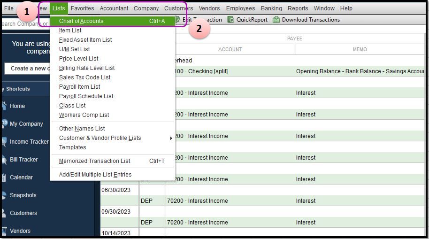Click the My Company sidebar icon
This screenshot has width=429, height=239.
(x=4, y=124)
